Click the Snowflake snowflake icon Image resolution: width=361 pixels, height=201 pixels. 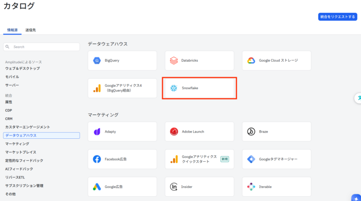pyautogui.click(x=174, y=89)
